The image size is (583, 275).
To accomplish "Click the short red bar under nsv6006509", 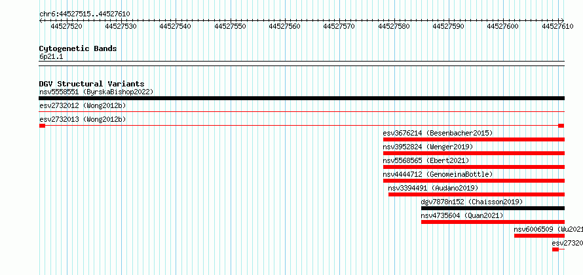I will tap(539, 236).
